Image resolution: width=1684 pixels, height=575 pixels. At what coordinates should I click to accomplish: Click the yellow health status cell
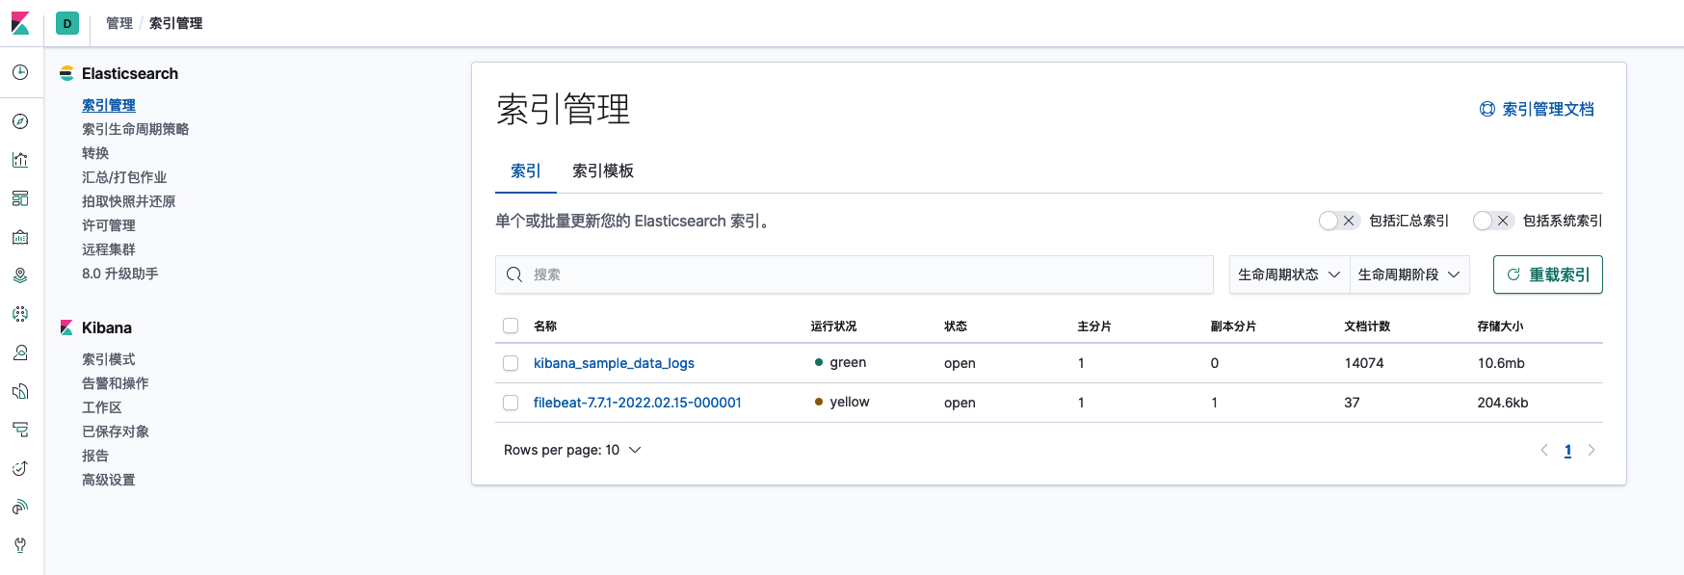point(842,402)
